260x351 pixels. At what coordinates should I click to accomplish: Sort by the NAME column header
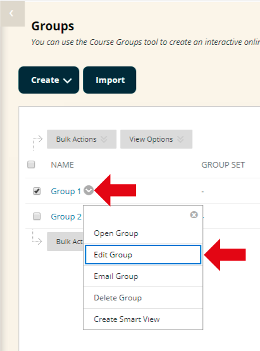pos(62,165)
